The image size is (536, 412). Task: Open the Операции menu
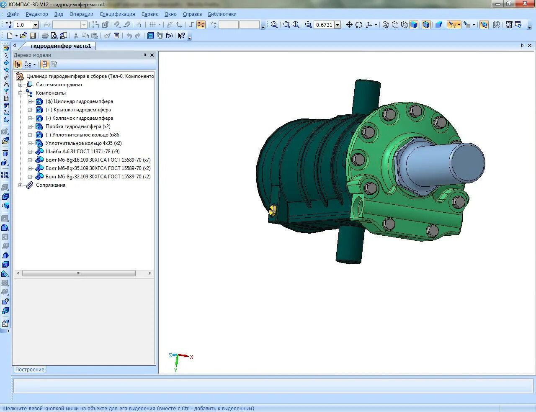click(81, 14)
